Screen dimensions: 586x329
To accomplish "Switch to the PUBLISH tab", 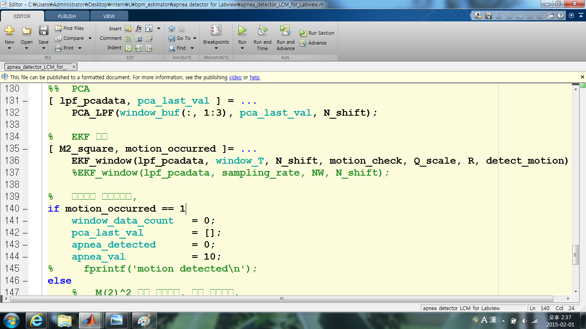I will coord(67,16).
